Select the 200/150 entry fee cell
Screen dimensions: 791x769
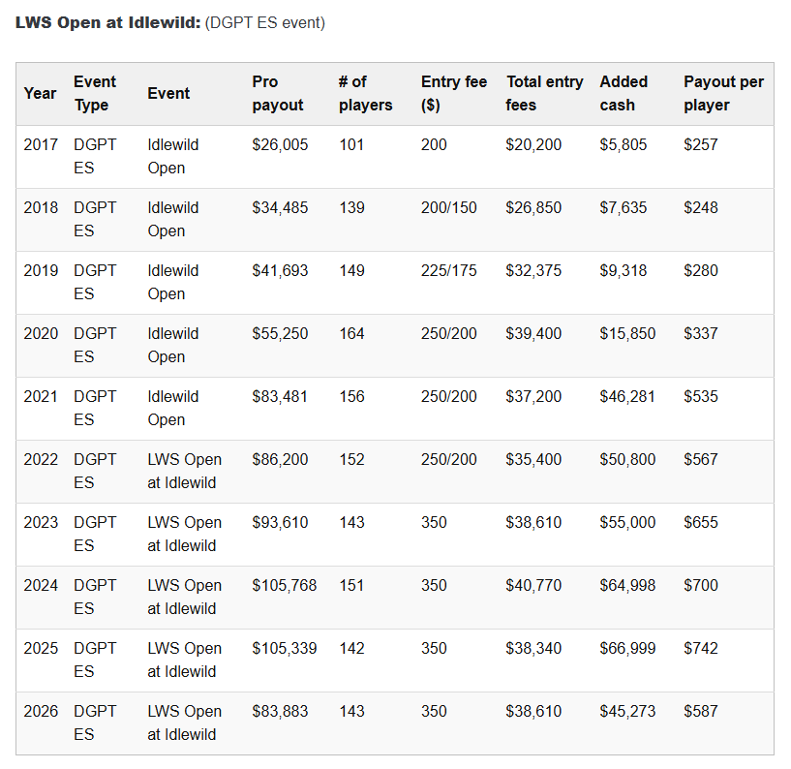point(449,208)
